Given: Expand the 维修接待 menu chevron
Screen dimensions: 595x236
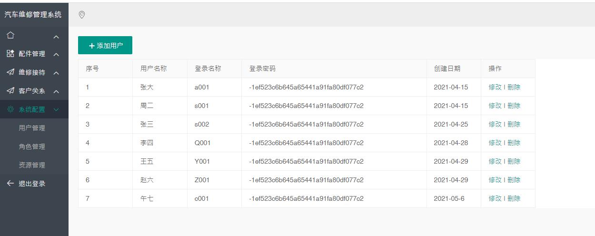Looking at the screenshot, I should [x=56, y=73].
